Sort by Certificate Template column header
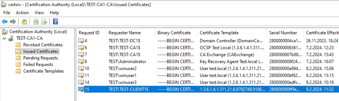339x101 pixels. (232, 33)
